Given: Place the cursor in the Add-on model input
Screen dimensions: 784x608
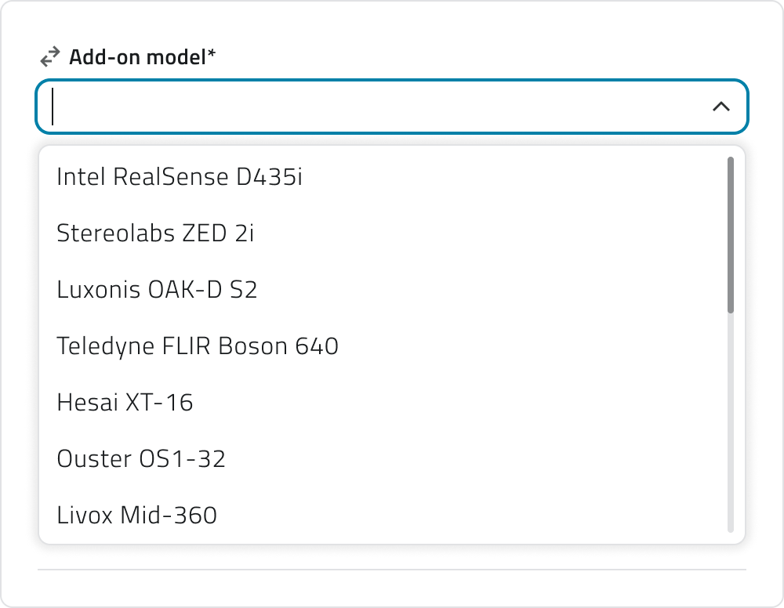Looking at the screenshot, I should [314, 106].
